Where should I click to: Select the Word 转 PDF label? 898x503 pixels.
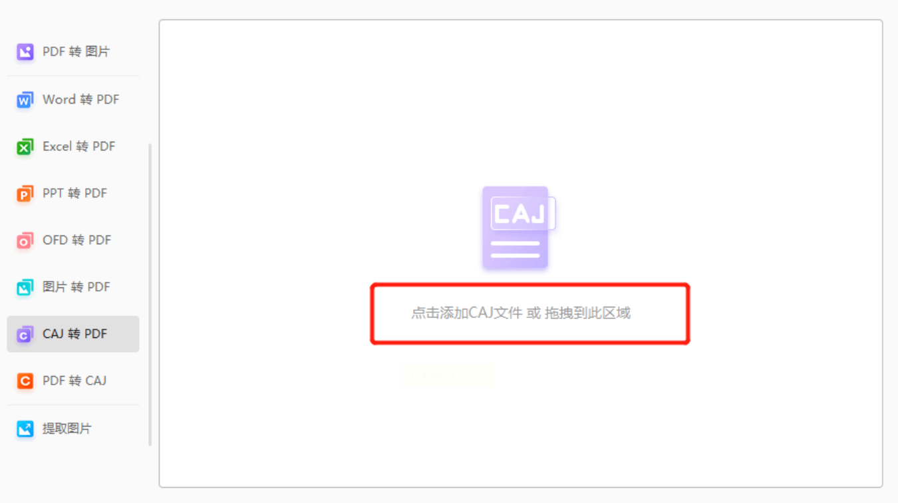[81, 99]
